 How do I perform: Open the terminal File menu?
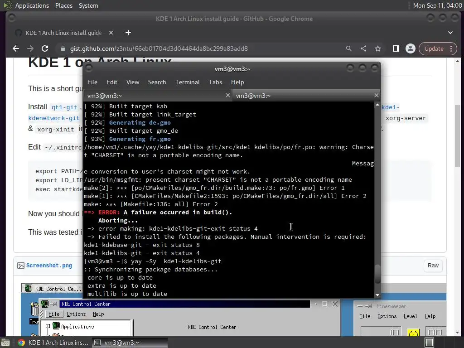click(x=92, y=82)
